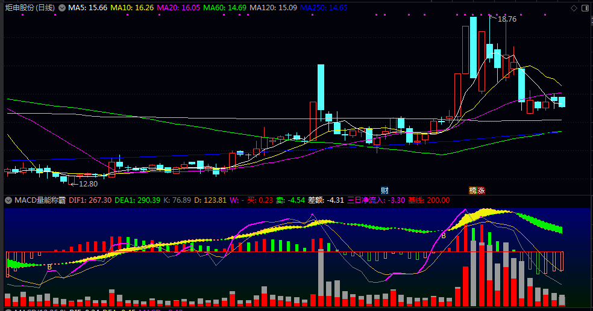Expand dropdown next to 炬申股份 (日线)

(62, 8)
